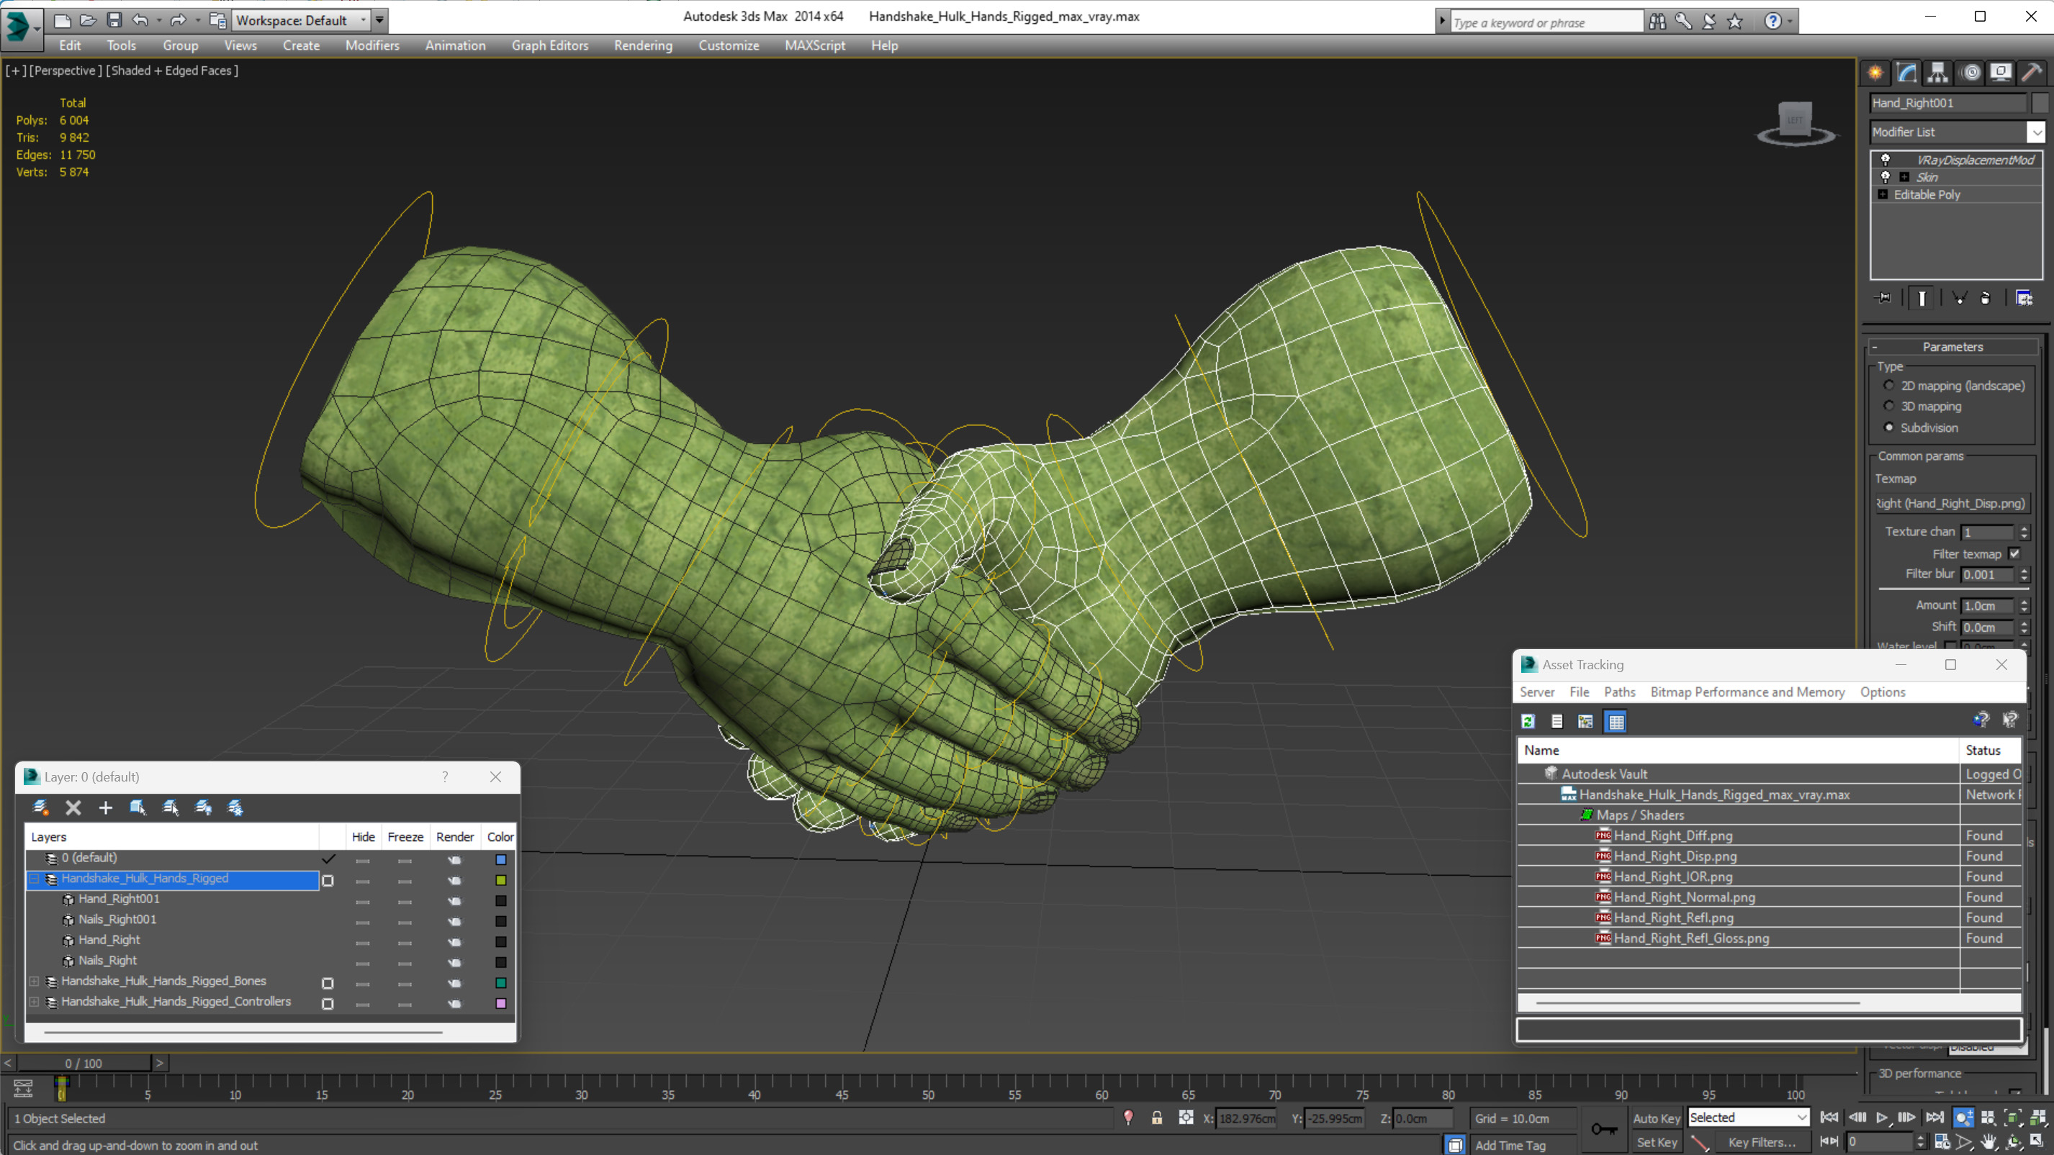
Task: Select 2D mapping (landscape) radio button
Action: [x=1889, y=385]
